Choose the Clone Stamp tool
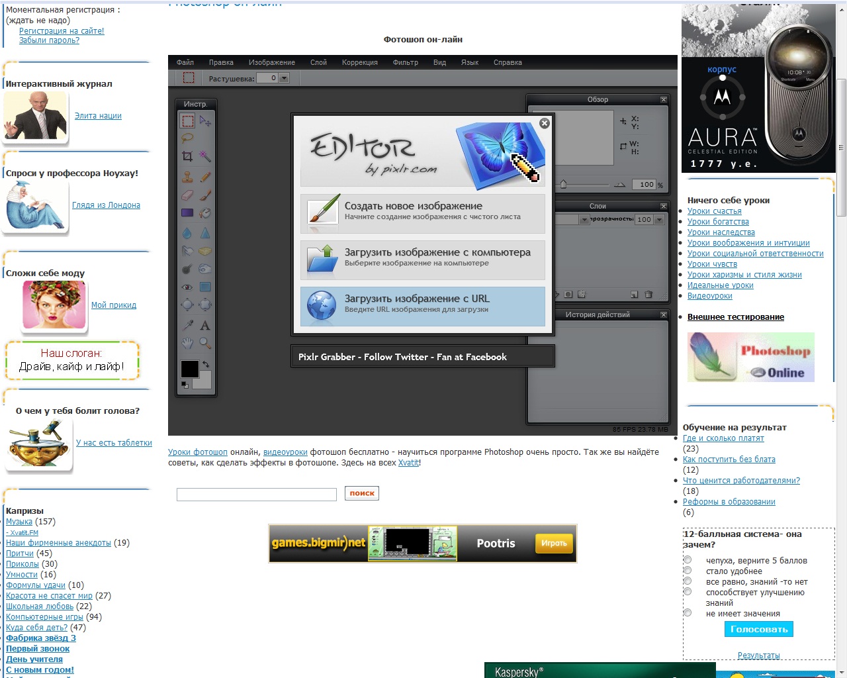The image size is (847, 678). click(187, 177)
